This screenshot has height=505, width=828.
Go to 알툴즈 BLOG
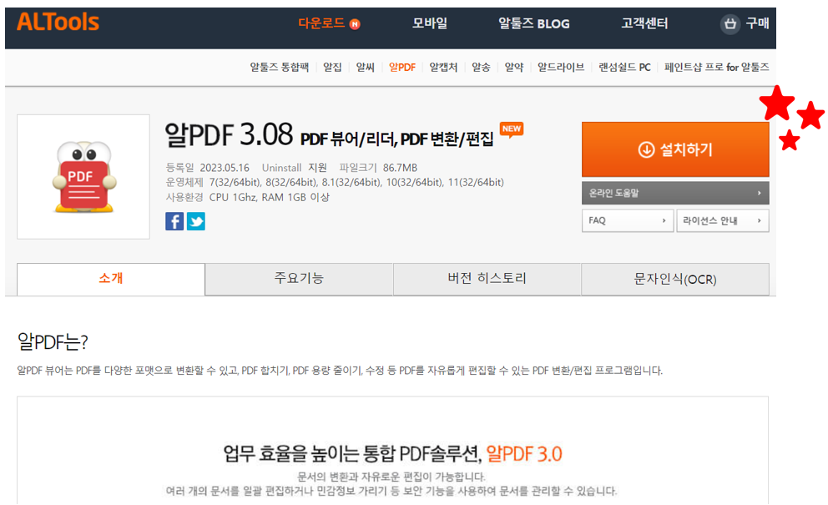(534, 23)
